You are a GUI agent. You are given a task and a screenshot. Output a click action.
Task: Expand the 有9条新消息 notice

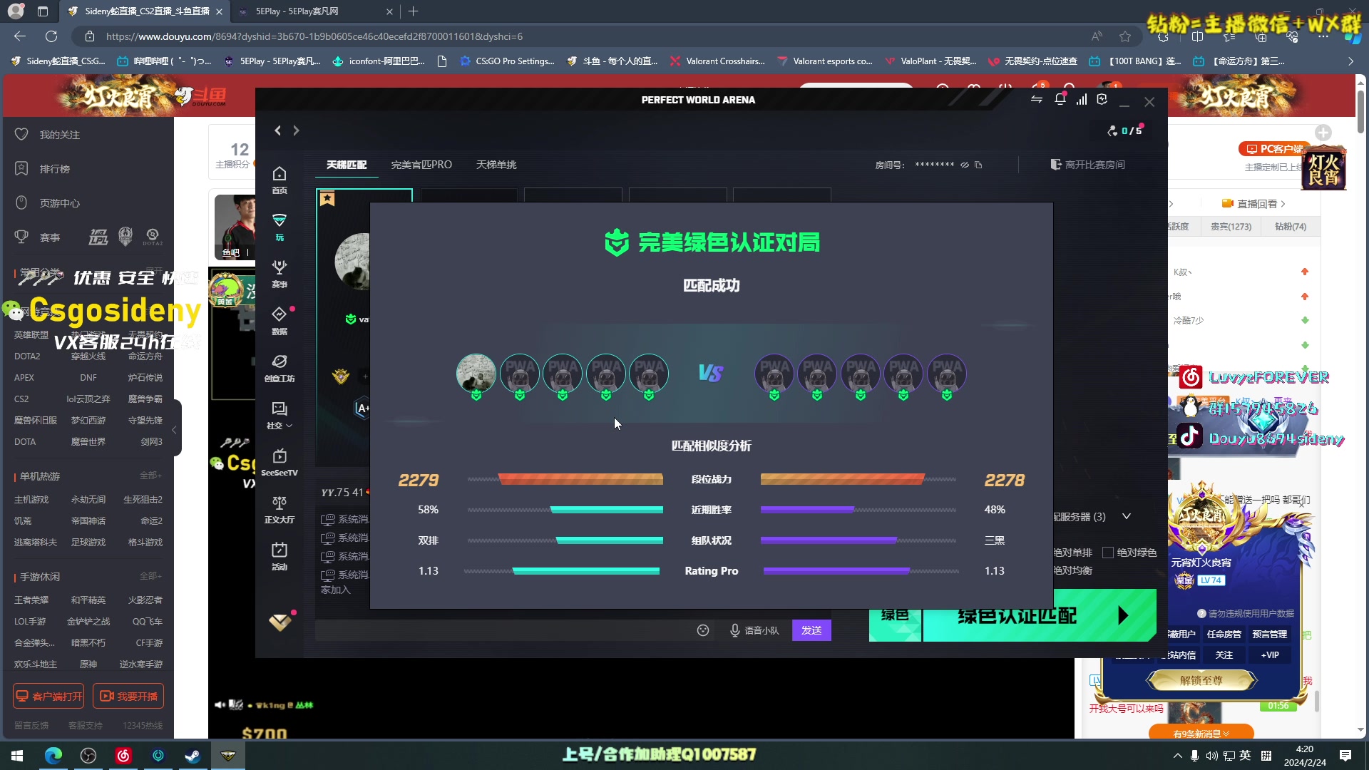pyautogui.click(x=1201, y=733)
